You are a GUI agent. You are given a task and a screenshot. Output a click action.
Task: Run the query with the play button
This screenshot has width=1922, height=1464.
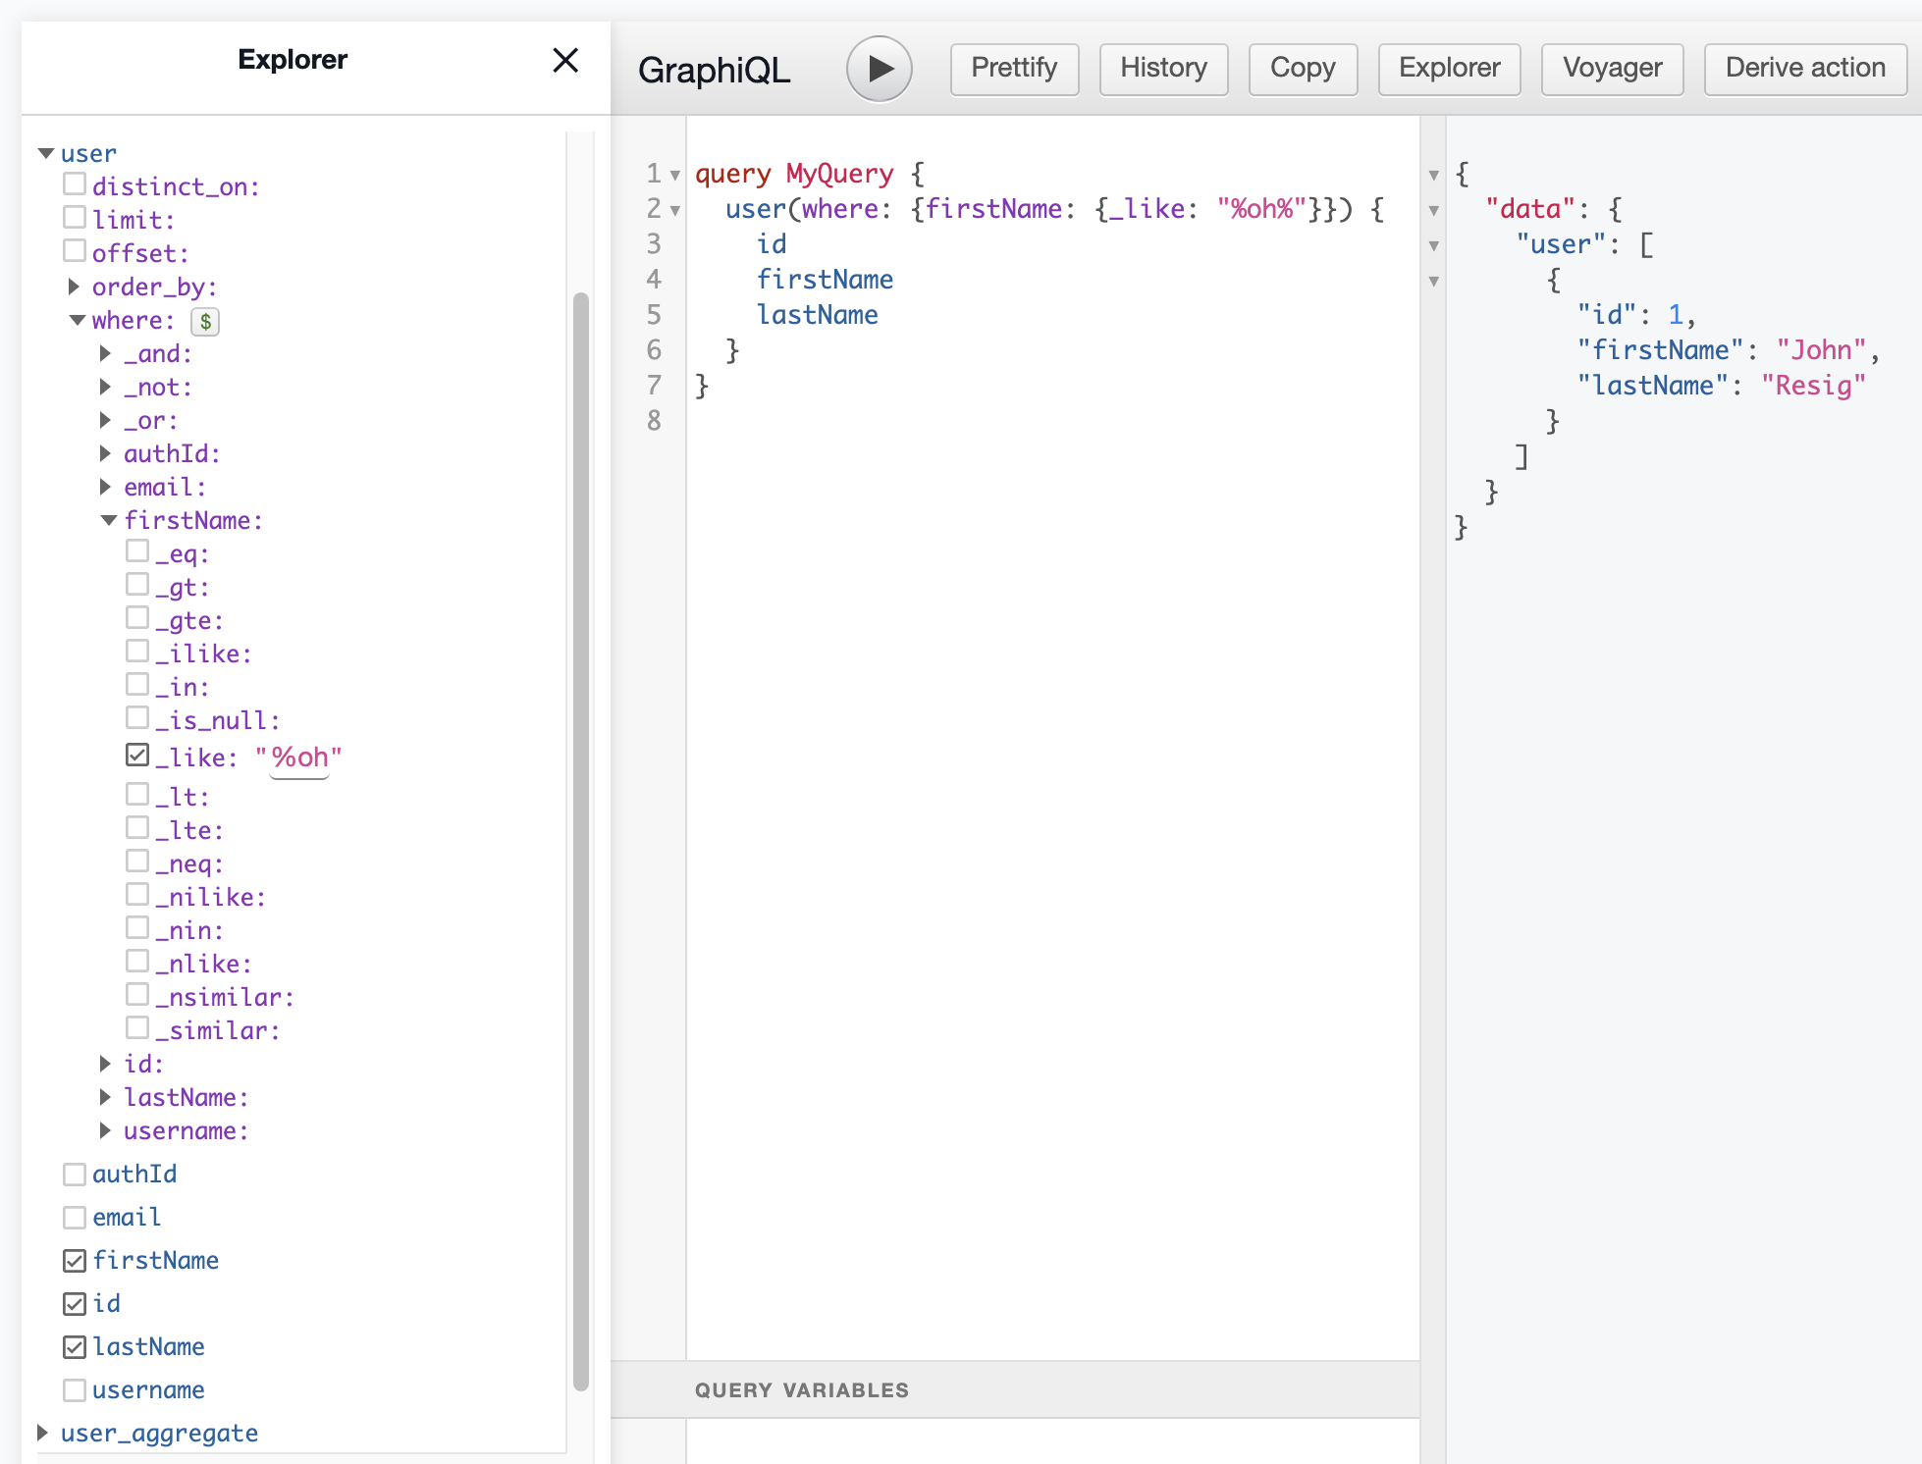(x=880, y=69)
